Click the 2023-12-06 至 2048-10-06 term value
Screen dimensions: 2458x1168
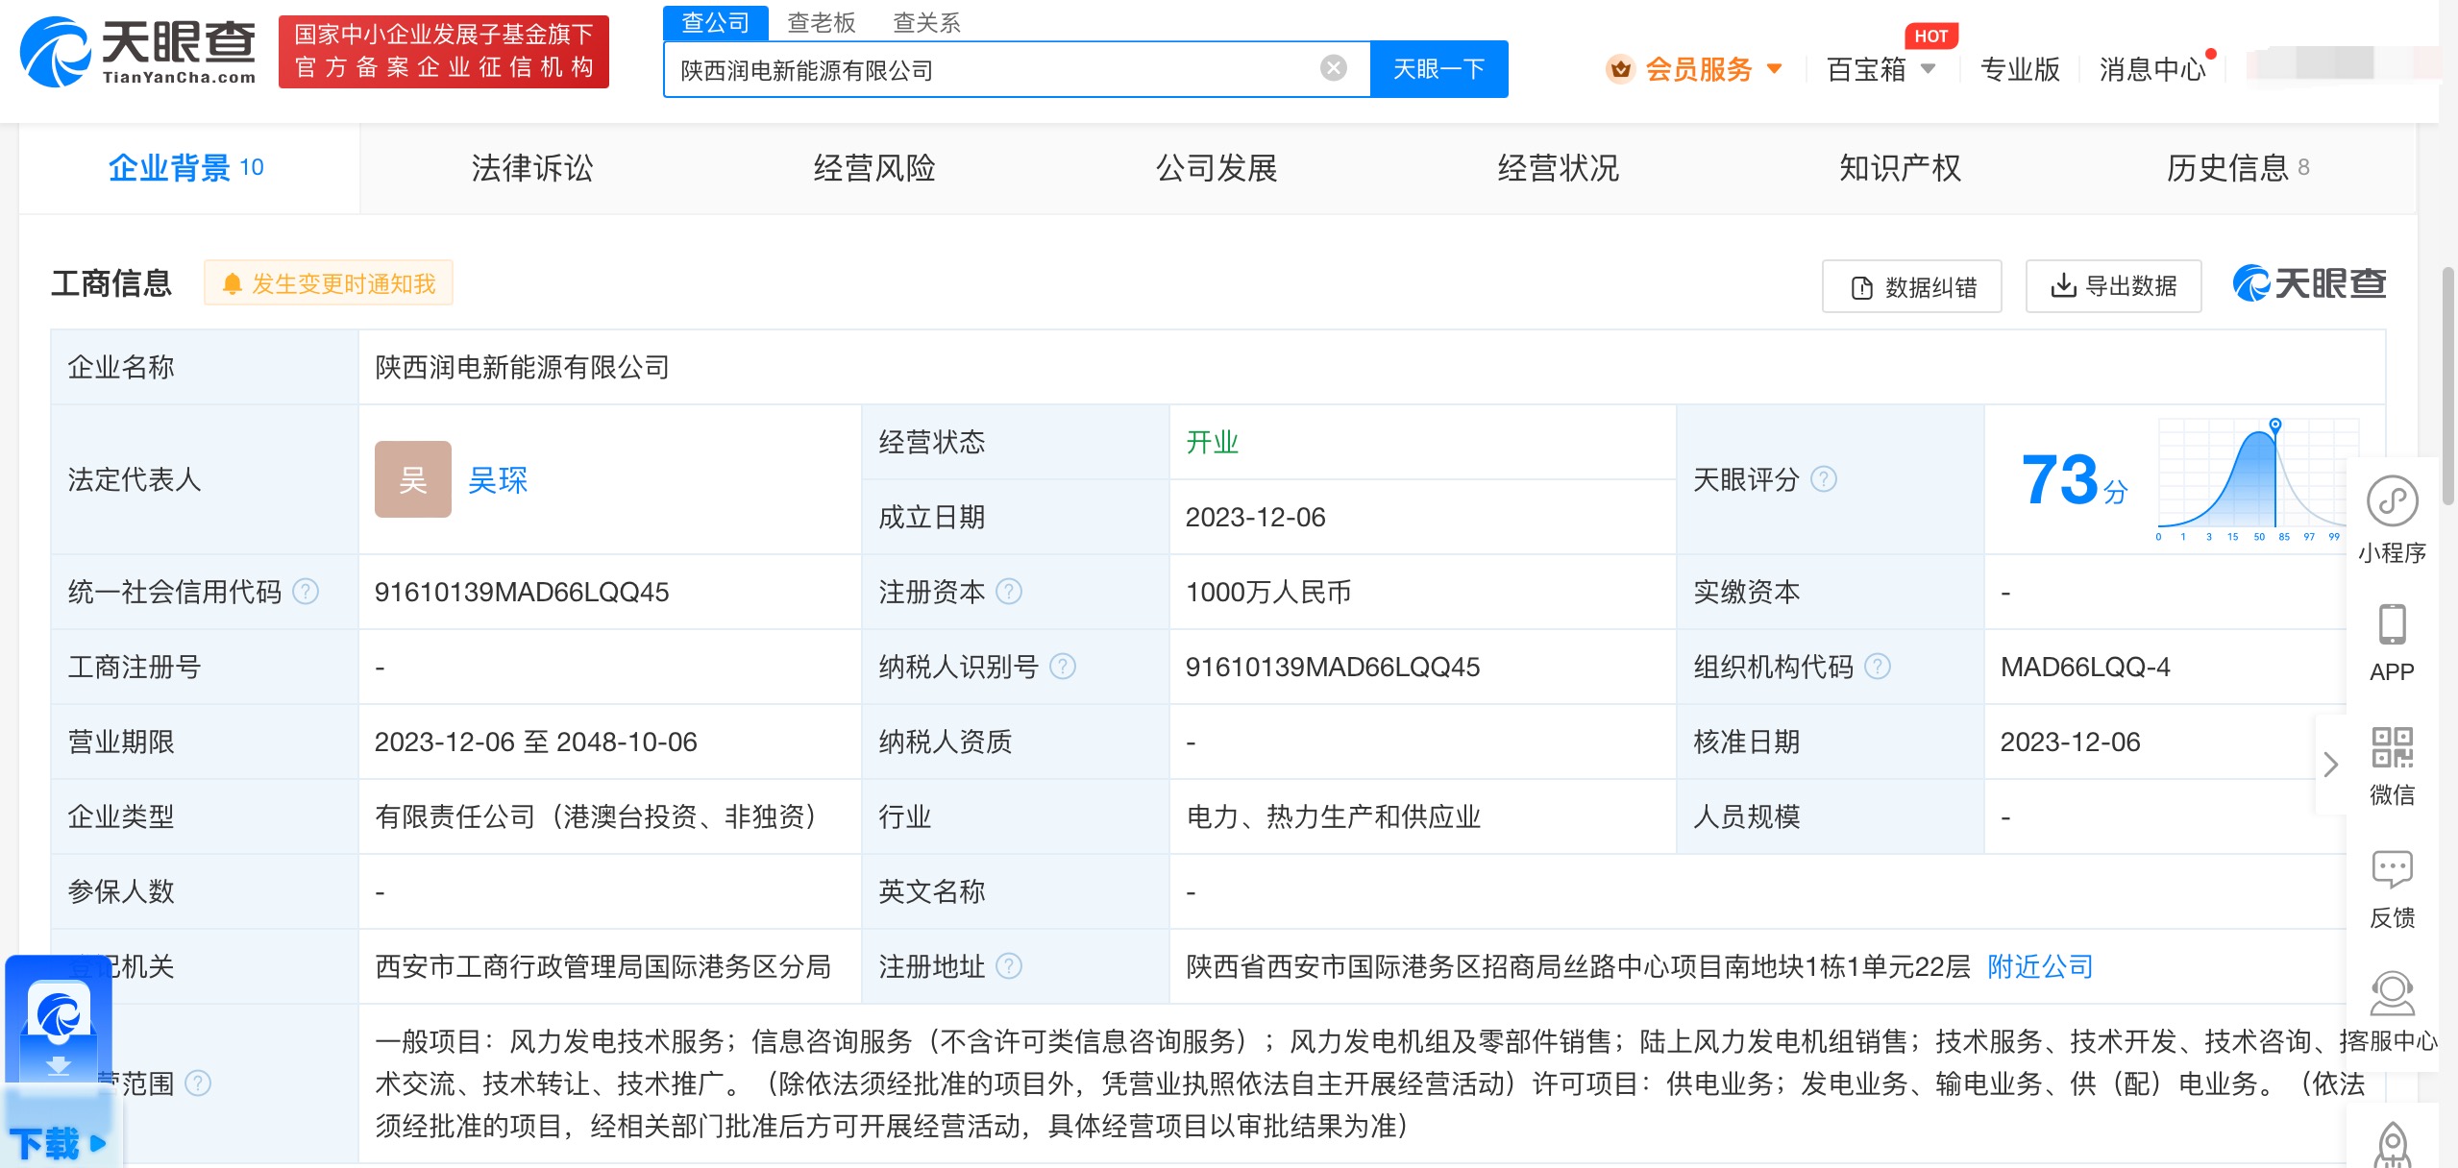[536, 742]
